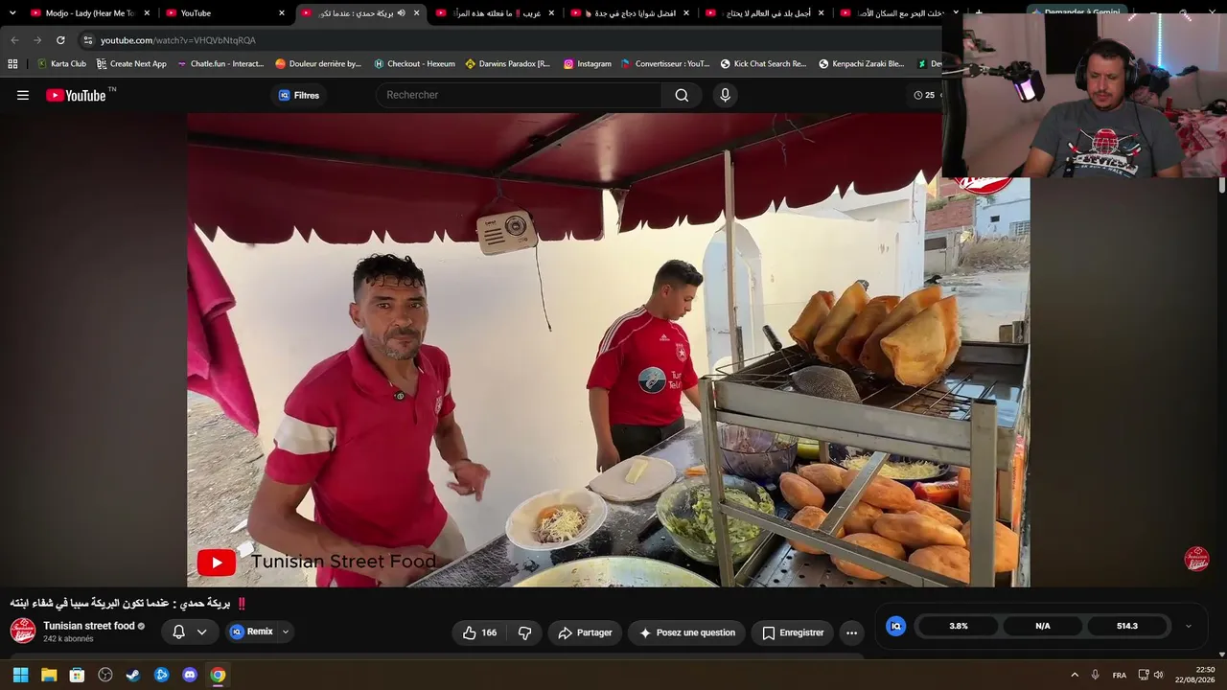The image size is (1227, 690).
Task: Open the Chrome apps grid in bookmarks bar
Action: point(12,64)
